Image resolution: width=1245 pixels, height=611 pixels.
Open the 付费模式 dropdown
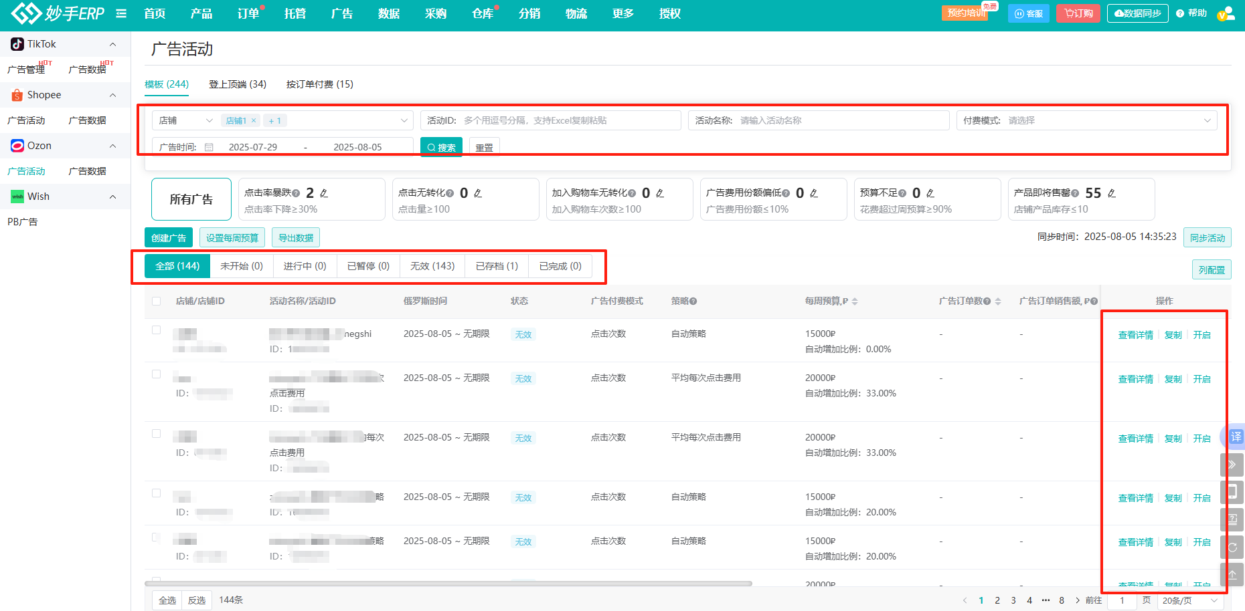coord(1086,120)
